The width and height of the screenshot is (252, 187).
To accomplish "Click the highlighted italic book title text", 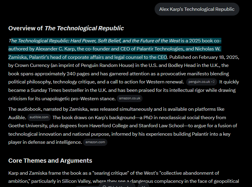I will (94, 41).
